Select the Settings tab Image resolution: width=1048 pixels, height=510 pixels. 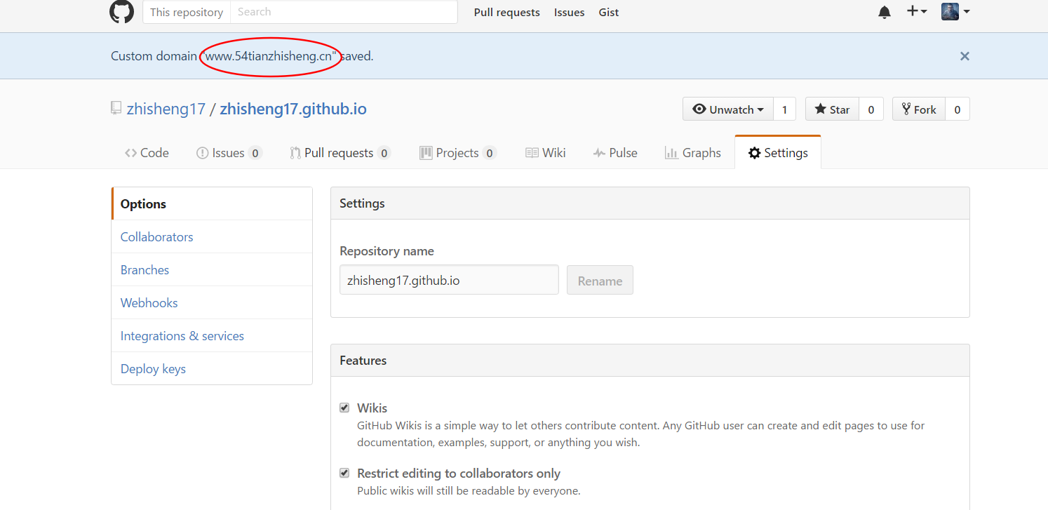(x=778, y=153)
